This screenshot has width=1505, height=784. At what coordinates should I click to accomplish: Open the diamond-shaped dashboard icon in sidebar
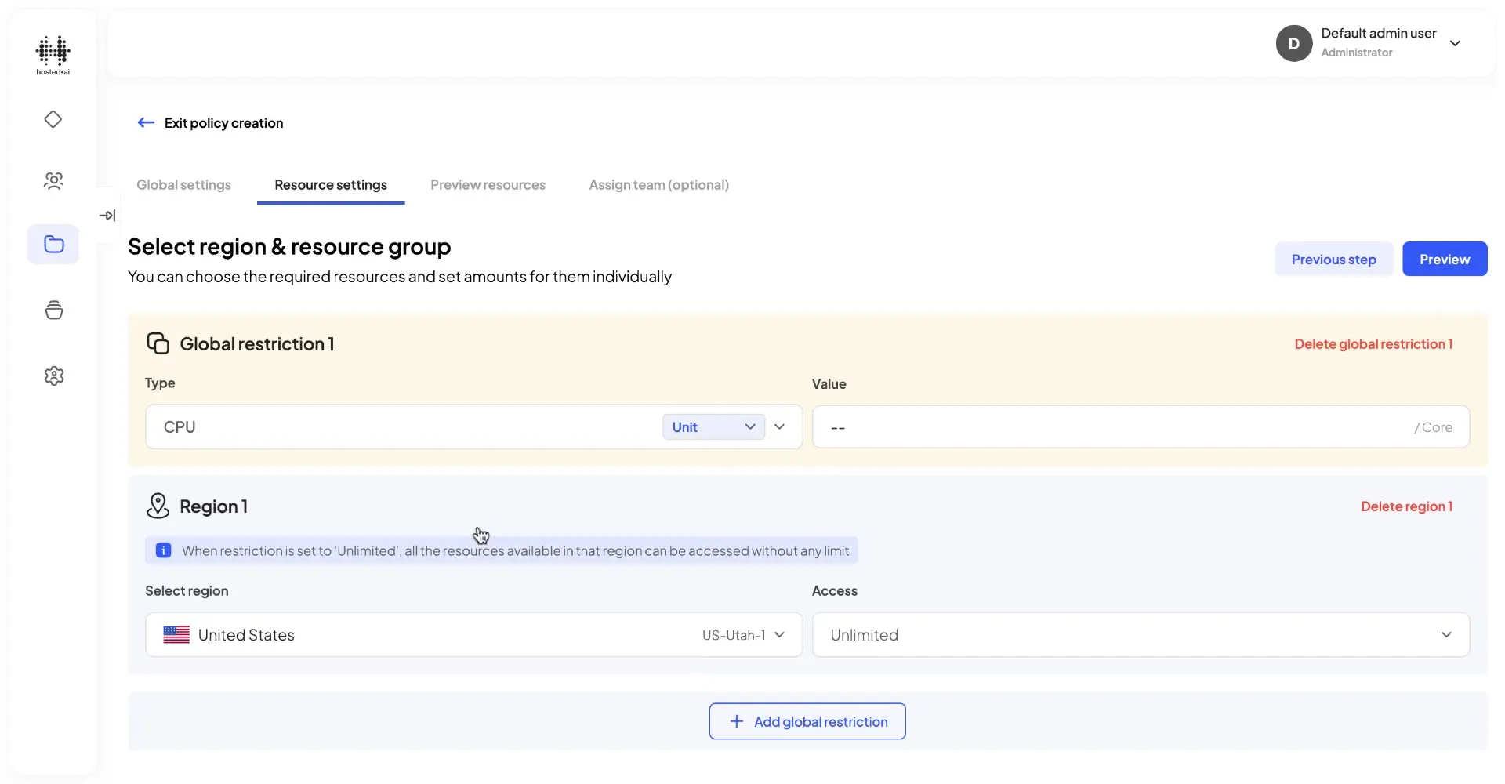point(53,119)
